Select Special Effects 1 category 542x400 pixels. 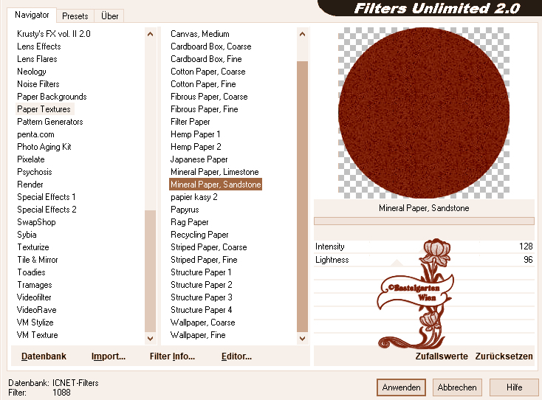pos(46,197)
